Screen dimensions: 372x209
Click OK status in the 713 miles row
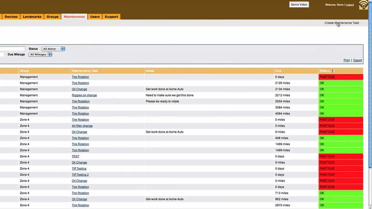(341, 193)
